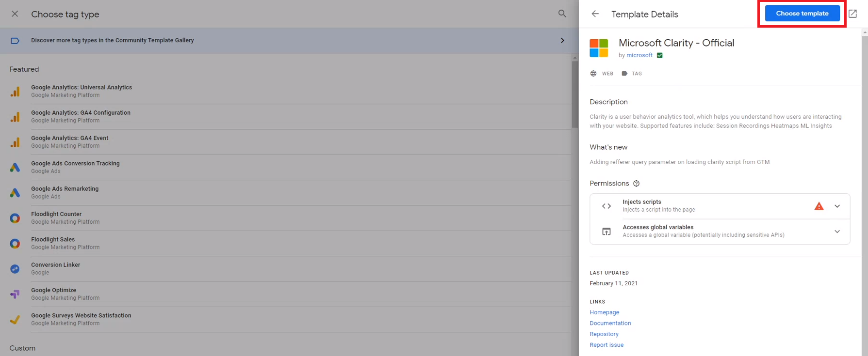The height and width of the screenshot is (356, 868).
Task: Click the Featured section heading
Action: click(24, 69)
